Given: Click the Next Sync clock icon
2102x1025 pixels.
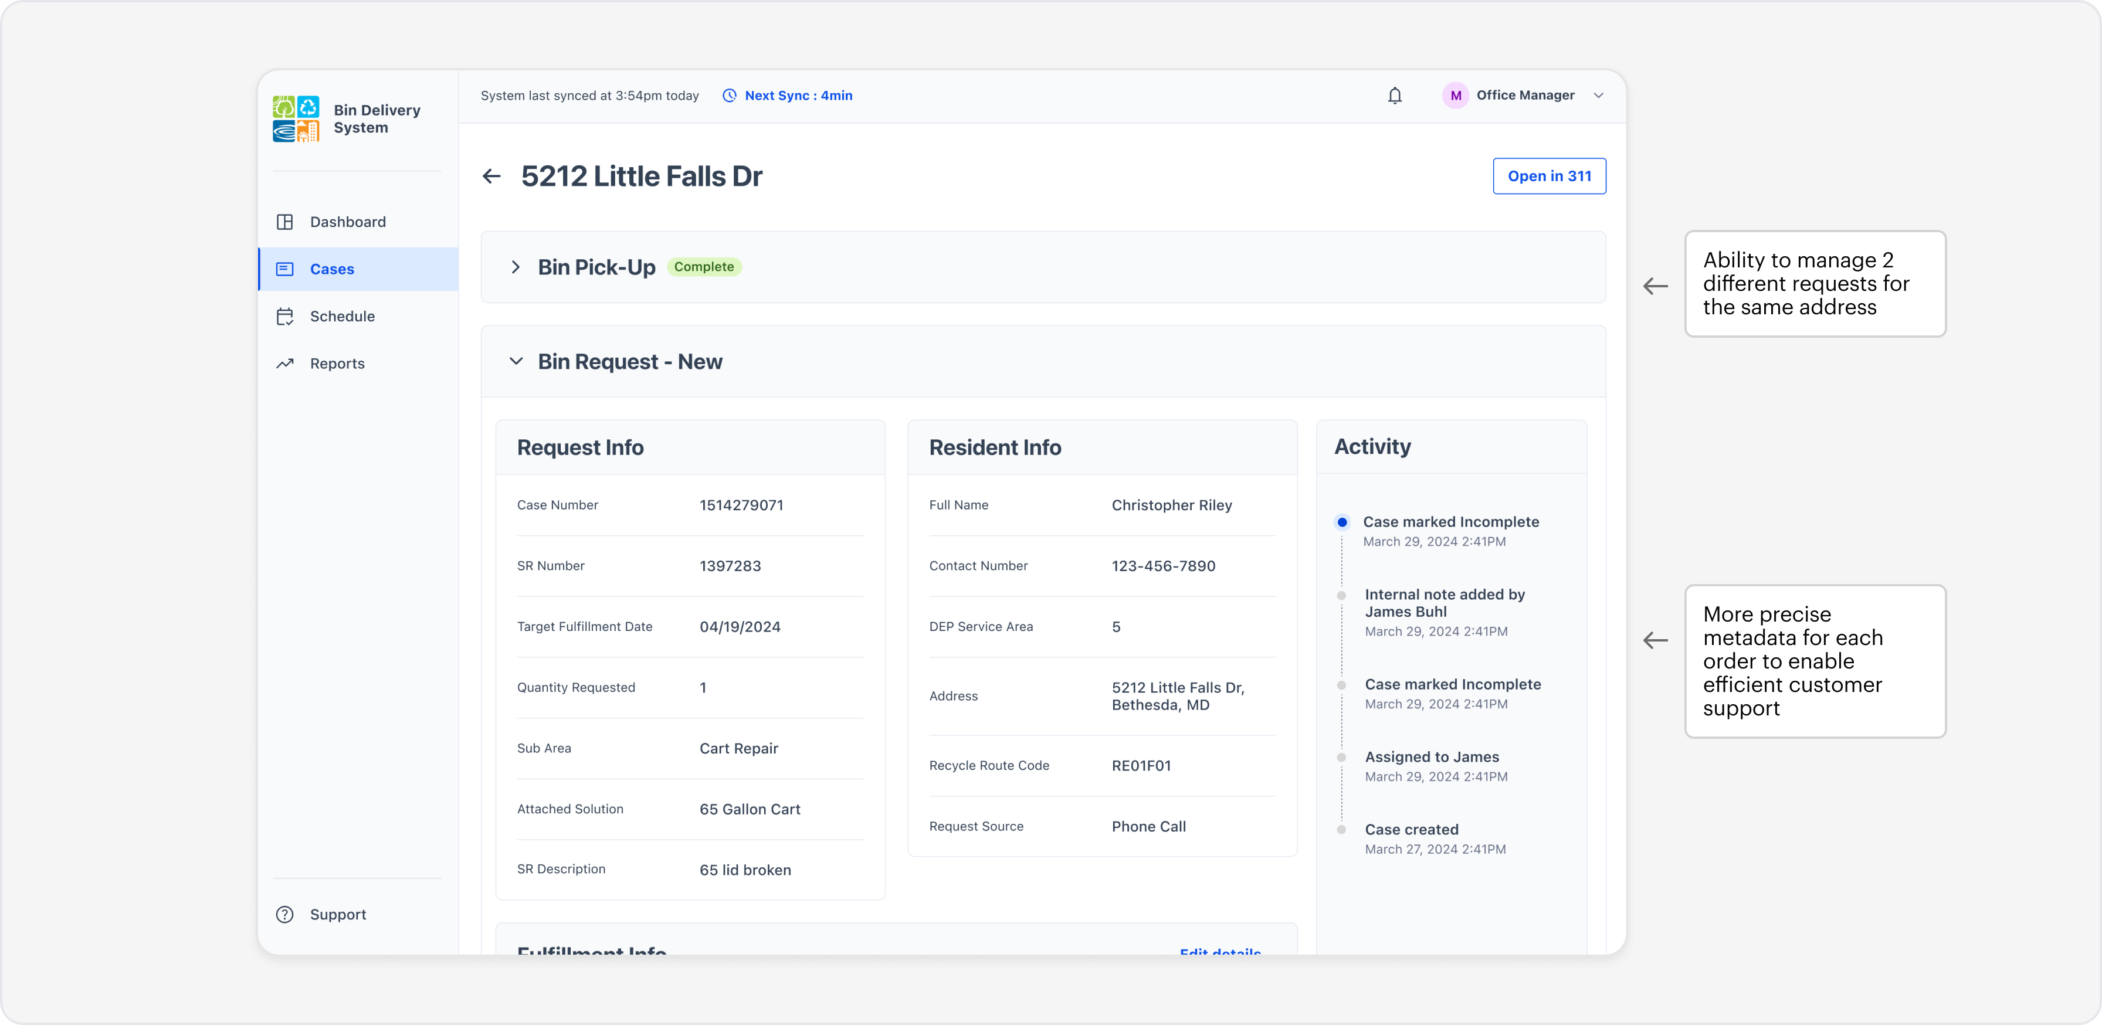Looking at the screenshot, I should tap(730, 96).
